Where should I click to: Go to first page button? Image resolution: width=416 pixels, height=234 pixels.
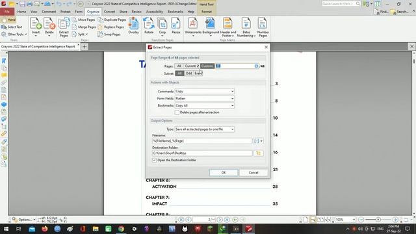[x=181, y=220]
